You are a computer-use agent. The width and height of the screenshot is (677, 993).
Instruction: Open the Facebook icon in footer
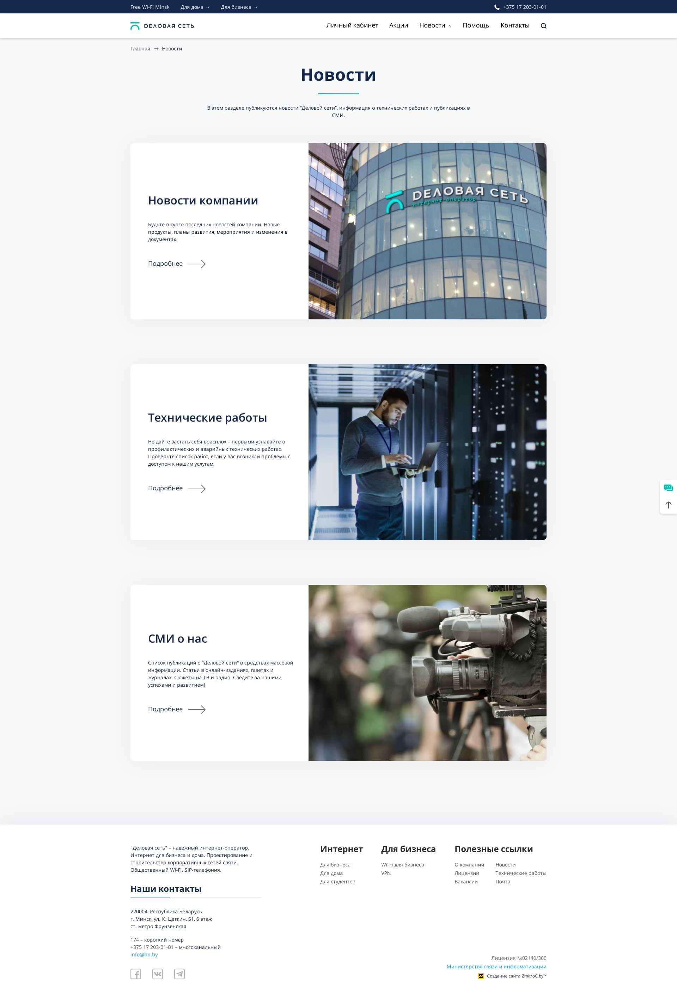[x=135, y=974]
